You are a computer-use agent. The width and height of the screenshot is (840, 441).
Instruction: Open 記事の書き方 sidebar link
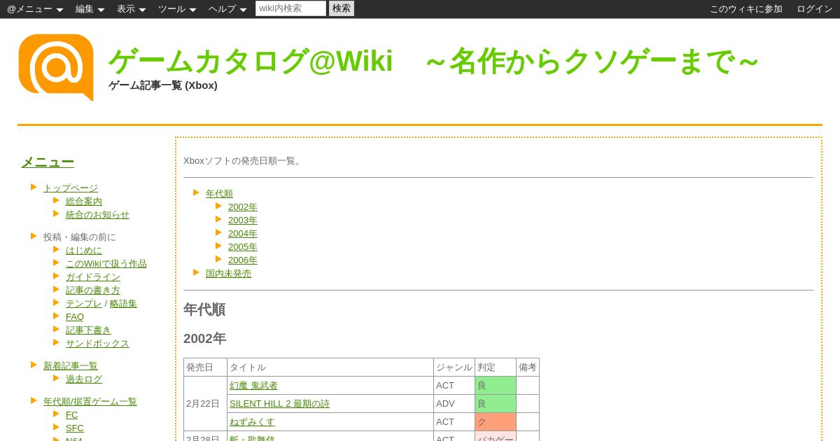(93, 290)
